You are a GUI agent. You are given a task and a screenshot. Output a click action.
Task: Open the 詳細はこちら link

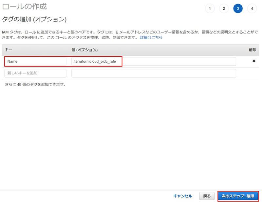pyautogui.click(x=151, y=37)
